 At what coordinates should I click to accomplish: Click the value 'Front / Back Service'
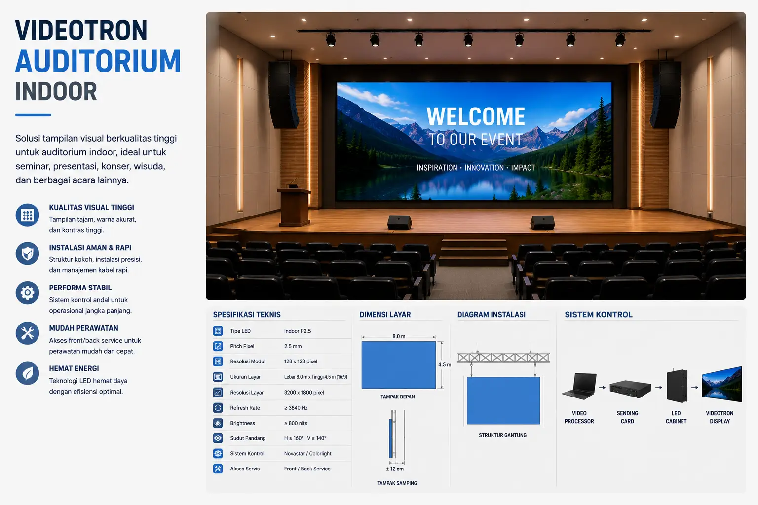tap(307, 469)
